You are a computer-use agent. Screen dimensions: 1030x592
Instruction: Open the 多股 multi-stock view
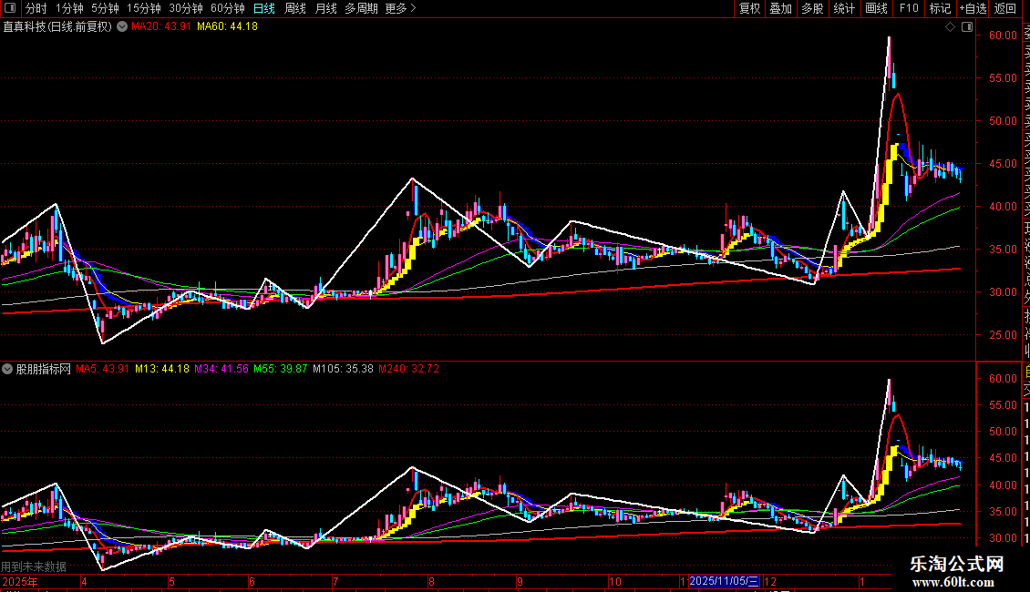point(812,8)
